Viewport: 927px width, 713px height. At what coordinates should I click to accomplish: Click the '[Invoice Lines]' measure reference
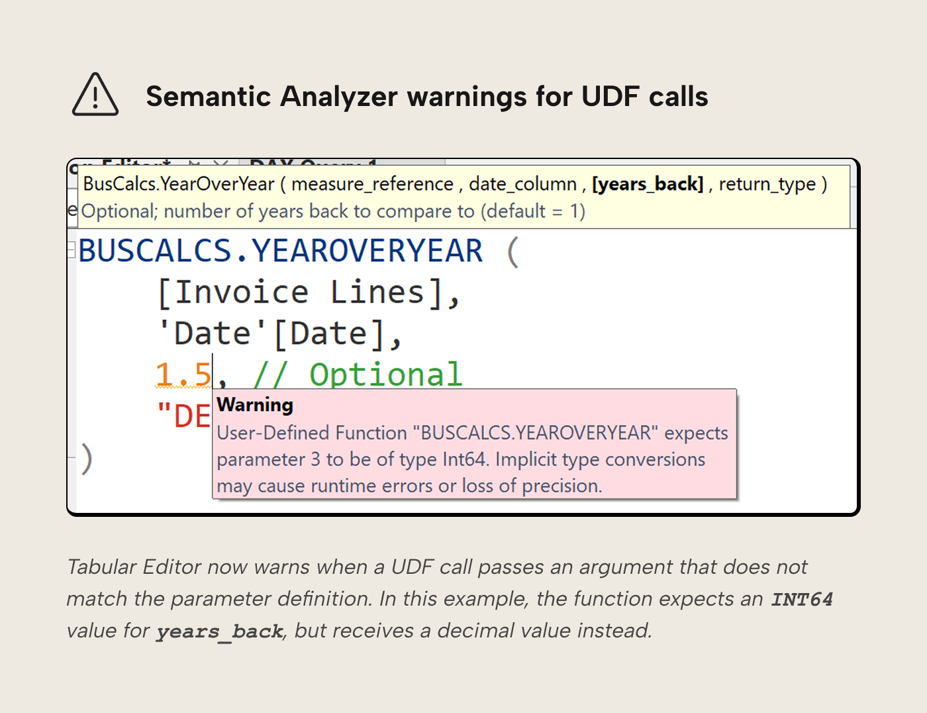coord(301,292)
